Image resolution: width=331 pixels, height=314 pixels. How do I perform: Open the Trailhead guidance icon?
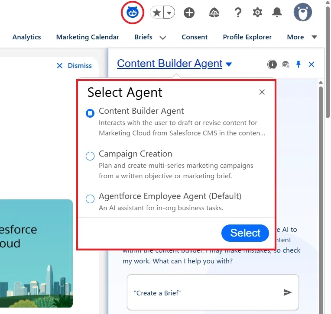(214, 13)
